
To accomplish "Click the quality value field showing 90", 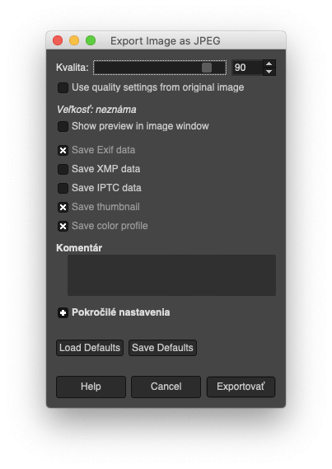I will point(247,68).
